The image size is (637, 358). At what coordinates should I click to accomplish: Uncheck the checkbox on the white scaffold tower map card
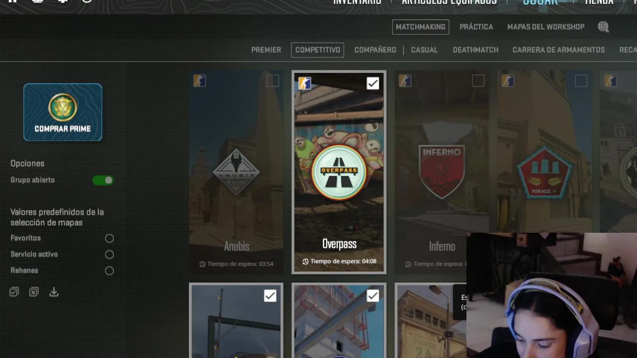click(x=373, y=296)
